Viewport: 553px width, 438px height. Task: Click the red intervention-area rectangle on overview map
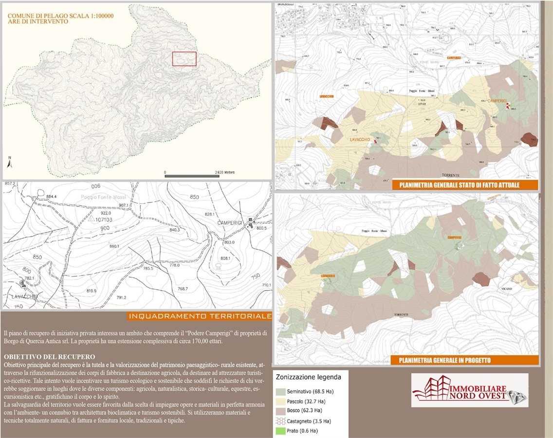click(184, 59)
